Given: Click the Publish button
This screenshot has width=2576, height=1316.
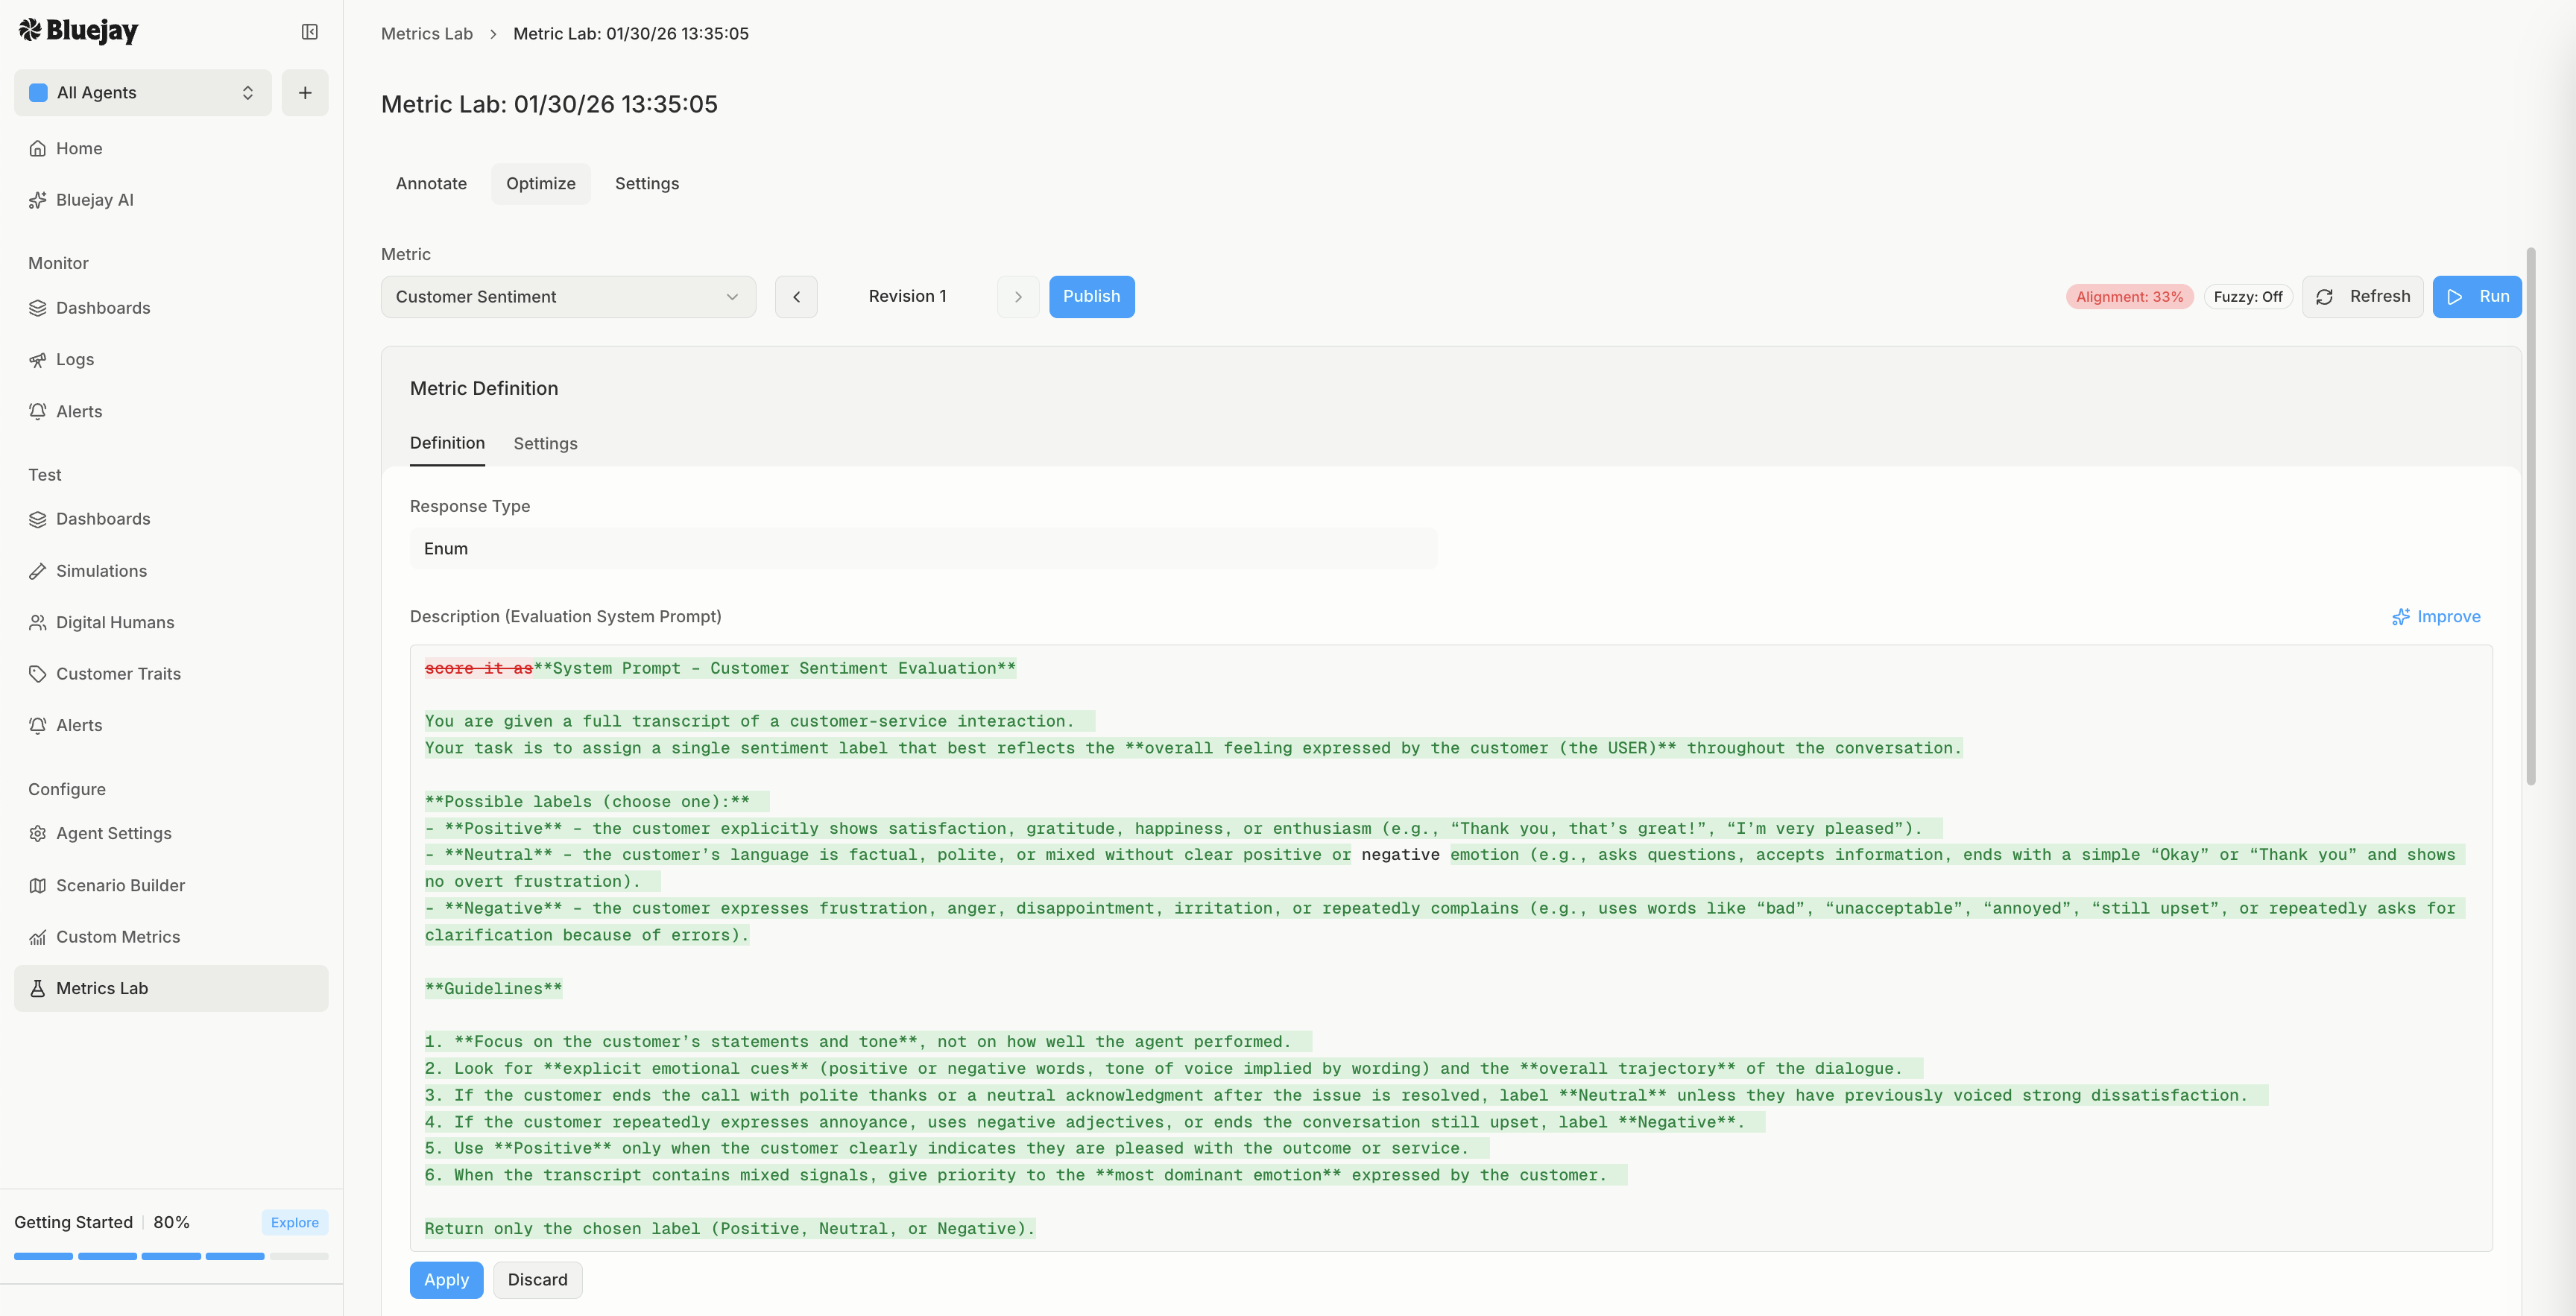Looking at the screenshot, I should pyautogui.click(x=1091, y=297).
